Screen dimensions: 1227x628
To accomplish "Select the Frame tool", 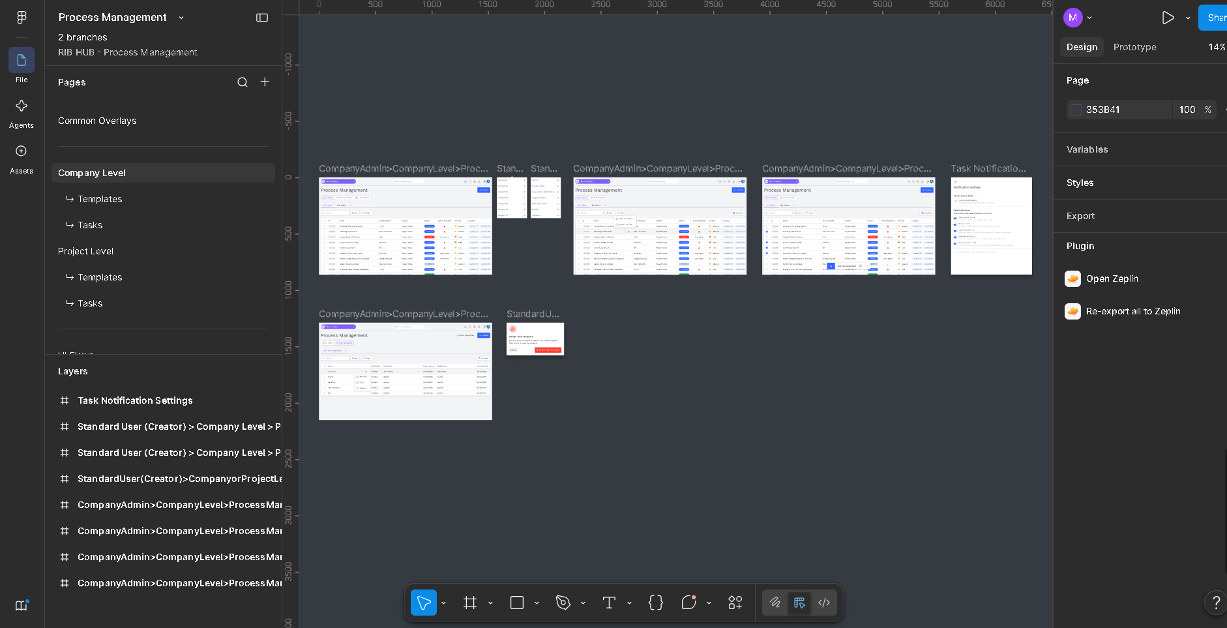I will click(x=470, y=603).
